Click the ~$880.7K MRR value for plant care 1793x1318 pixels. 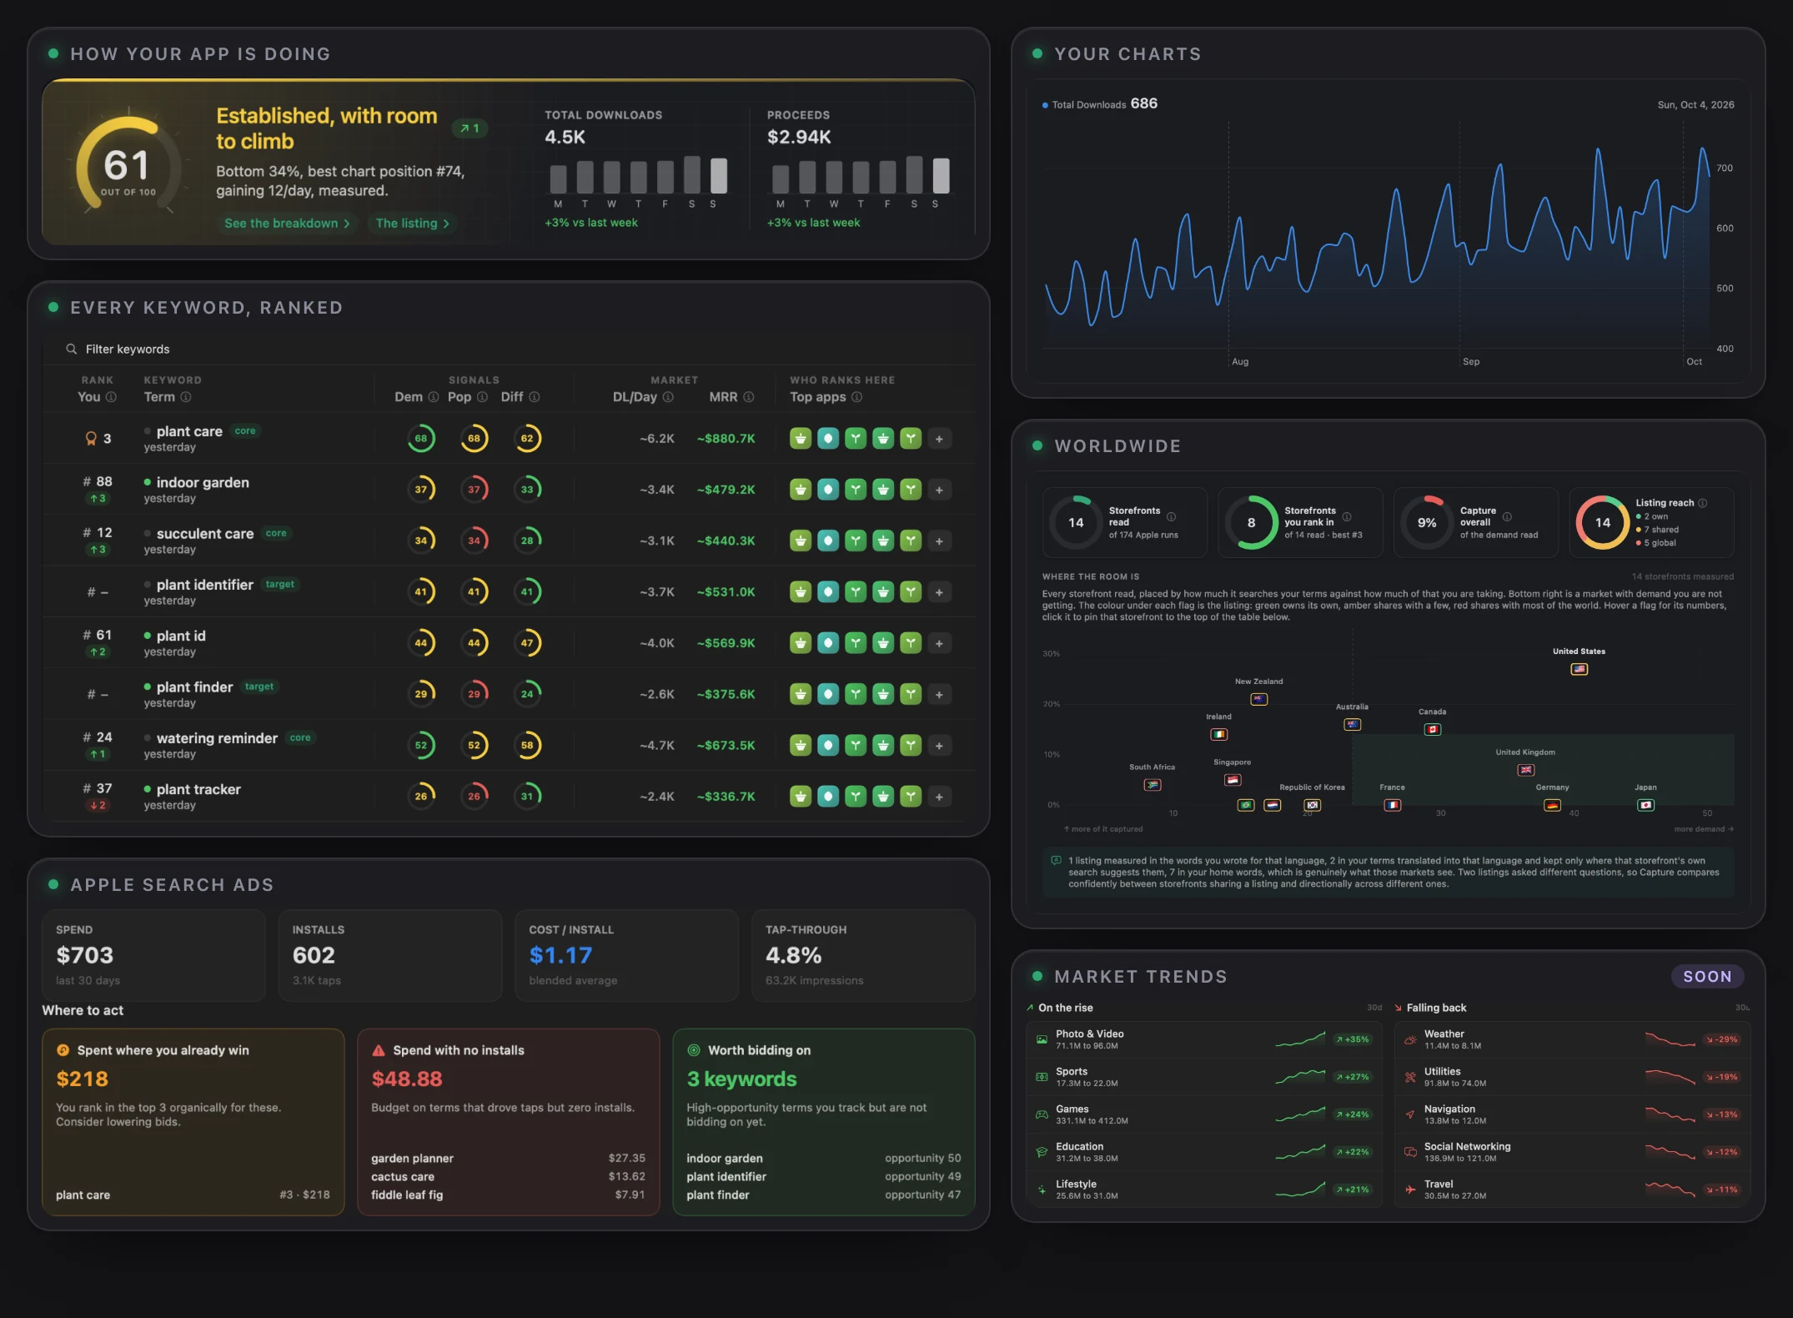pos(726,439)
